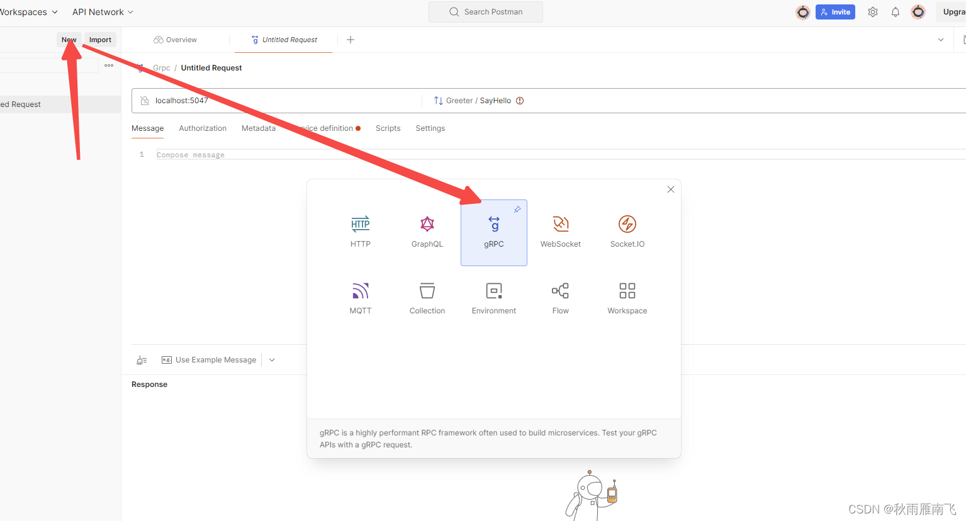Open the Authorization tab
Image resolution: width=966 pixels, height=521 pixels.
point(203,128)
